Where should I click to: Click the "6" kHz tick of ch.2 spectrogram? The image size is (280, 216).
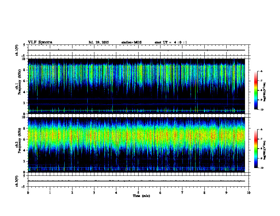25,139
